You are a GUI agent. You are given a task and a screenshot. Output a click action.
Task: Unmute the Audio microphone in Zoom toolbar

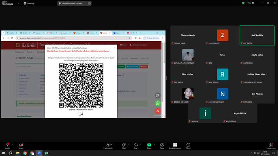coord(8,146)
